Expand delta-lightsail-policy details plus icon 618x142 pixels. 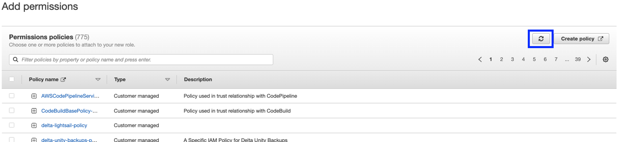(34, 125)
